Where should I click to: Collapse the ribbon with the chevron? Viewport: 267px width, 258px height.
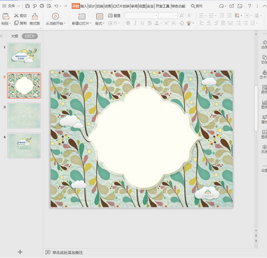point(264,6)
